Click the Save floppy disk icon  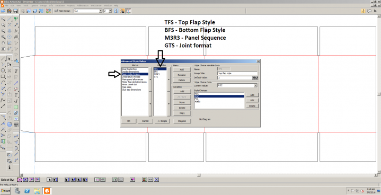point(15,11)
